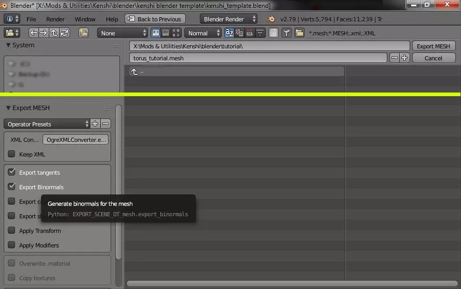Sort files by extension

tap(239, 33)
